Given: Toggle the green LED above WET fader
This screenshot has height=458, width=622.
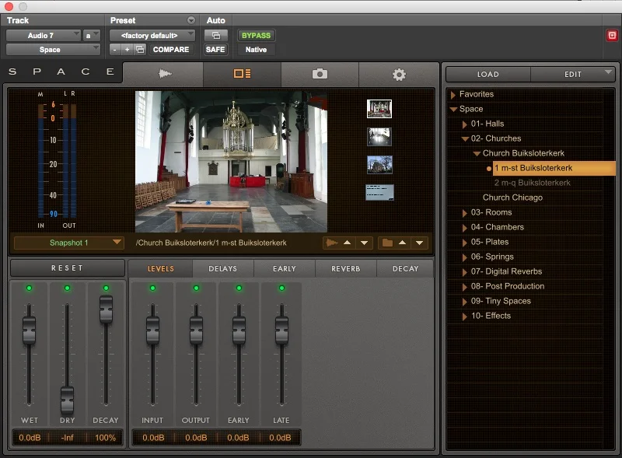Looking at the screenshot, I should tap(30, 288).
